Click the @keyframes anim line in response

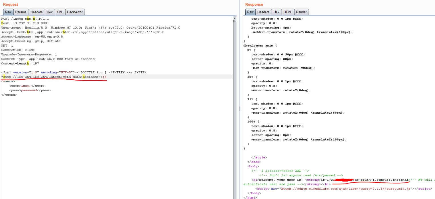(260, 45)
